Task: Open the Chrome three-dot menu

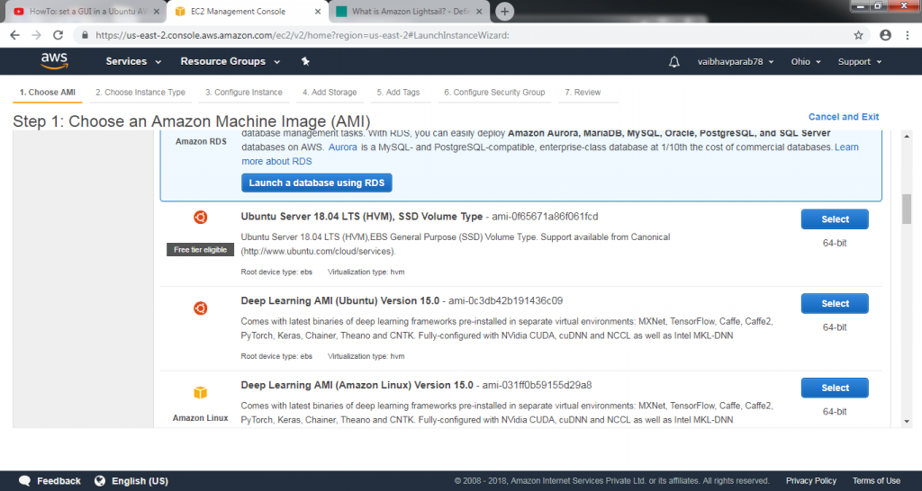Action: pyautogui.click(x=908, y=35)
